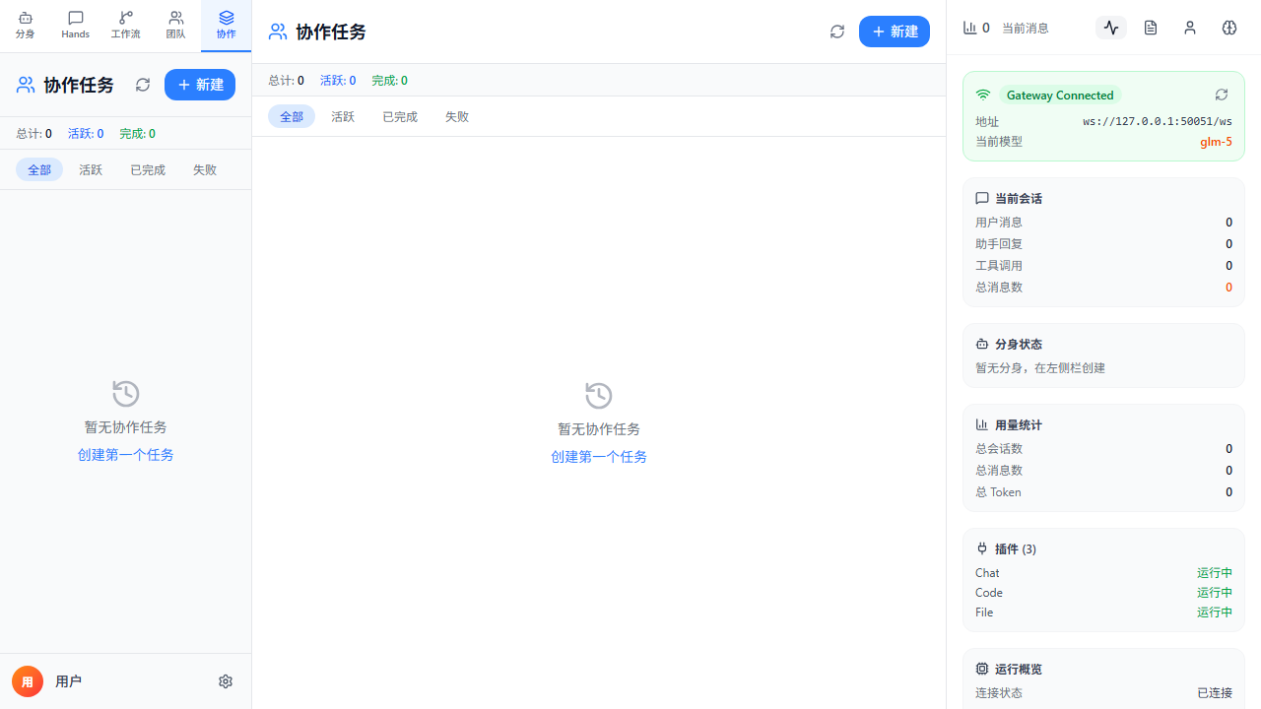Open the document icon in right panel
Image resolution: width=1261 pixels, height=709 pixels.
click(x=1151, y=28)
